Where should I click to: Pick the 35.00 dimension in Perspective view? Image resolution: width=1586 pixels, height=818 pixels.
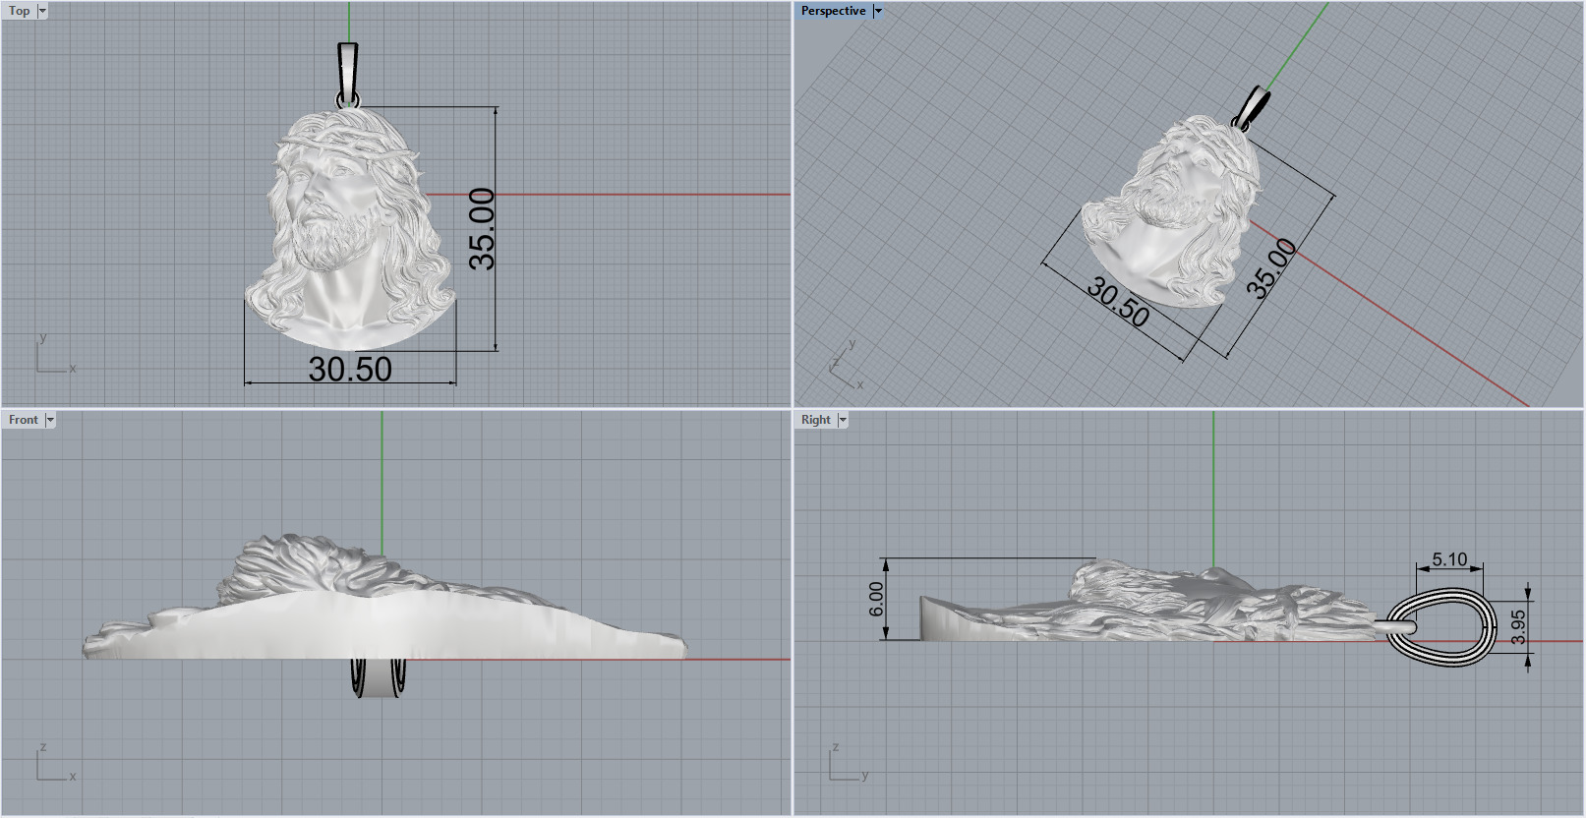1271,267
